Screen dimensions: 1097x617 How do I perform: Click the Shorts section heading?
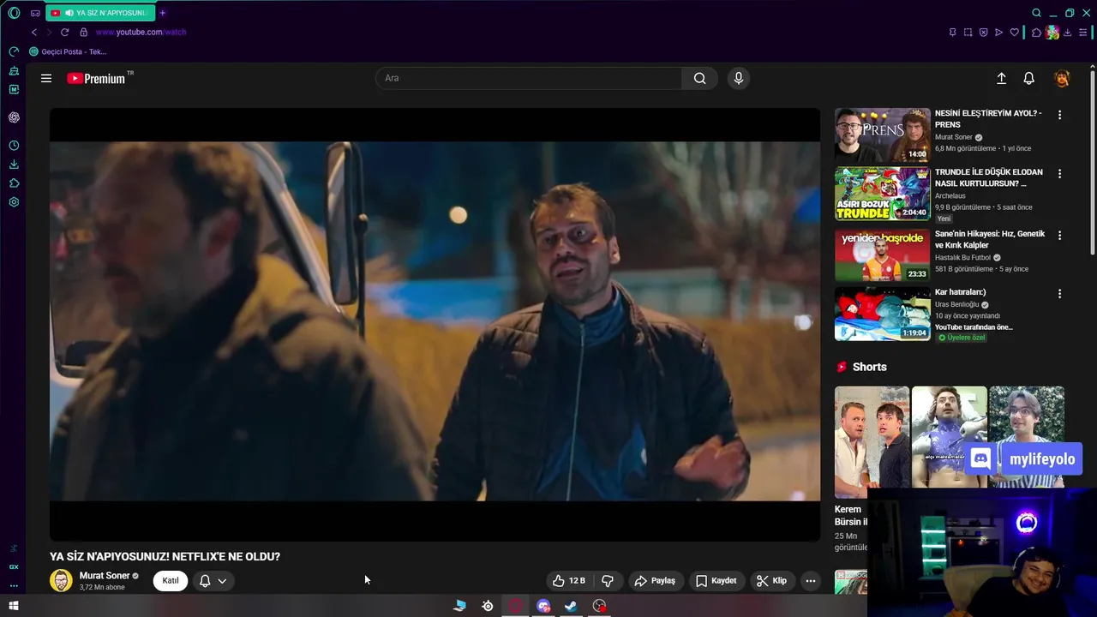tap(869, 367)
